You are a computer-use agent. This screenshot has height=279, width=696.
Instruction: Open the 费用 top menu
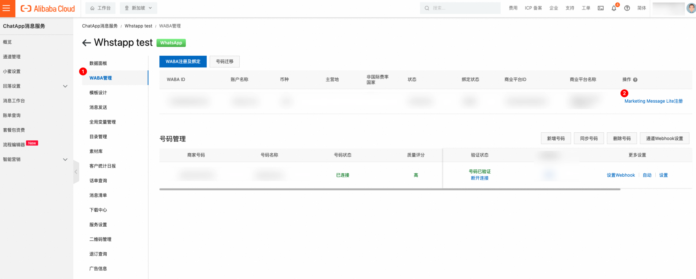[x=513, y=8]
